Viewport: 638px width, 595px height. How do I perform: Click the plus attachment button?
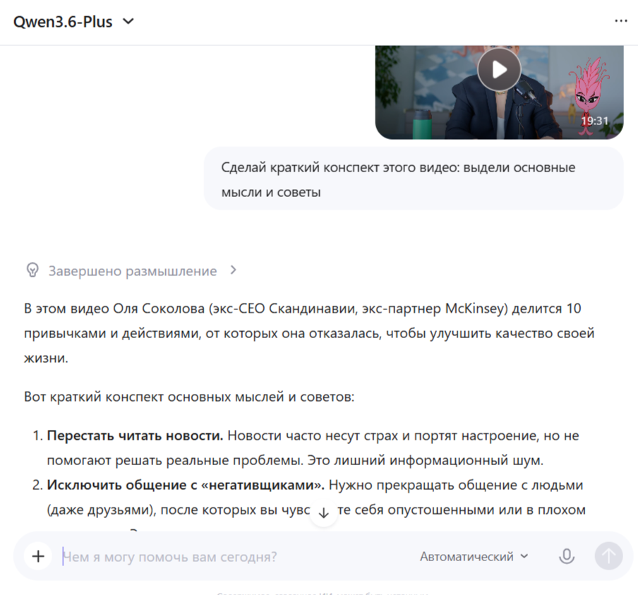38,556
